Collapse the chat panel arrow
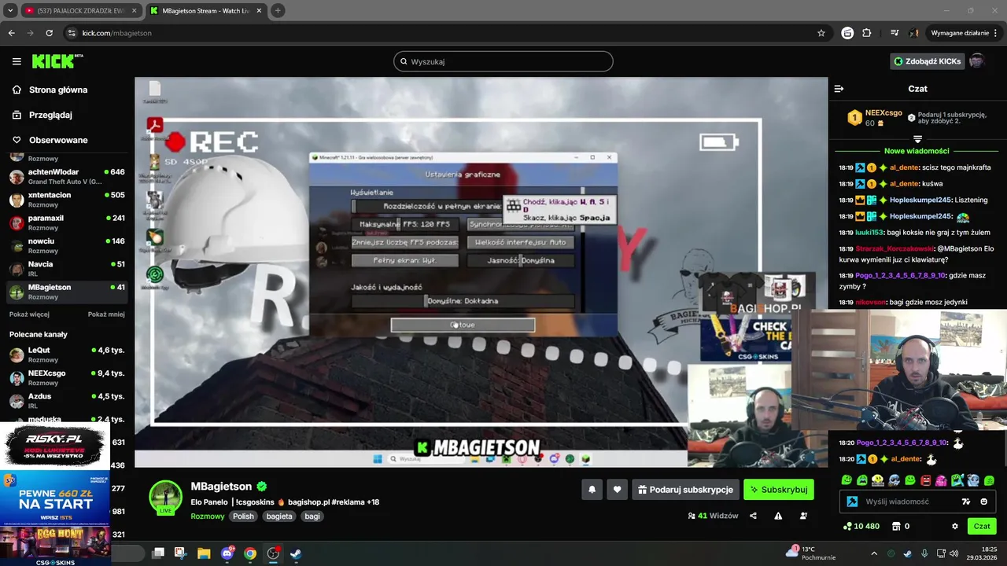The width and height of the screenshot is (1007, 566). pos(839,89)
